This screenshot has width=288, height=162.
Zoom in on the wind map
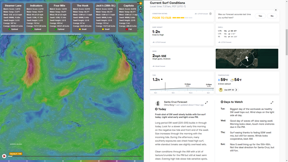[x=141, y=7]
